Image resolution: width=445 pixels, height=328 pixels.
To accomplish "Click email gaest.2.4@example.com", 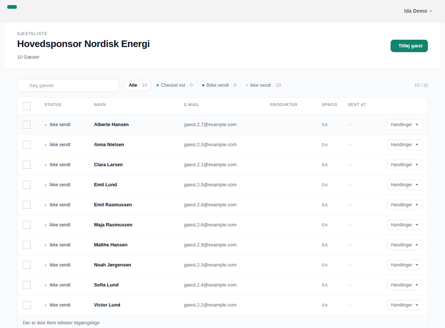I will (210, 285).
